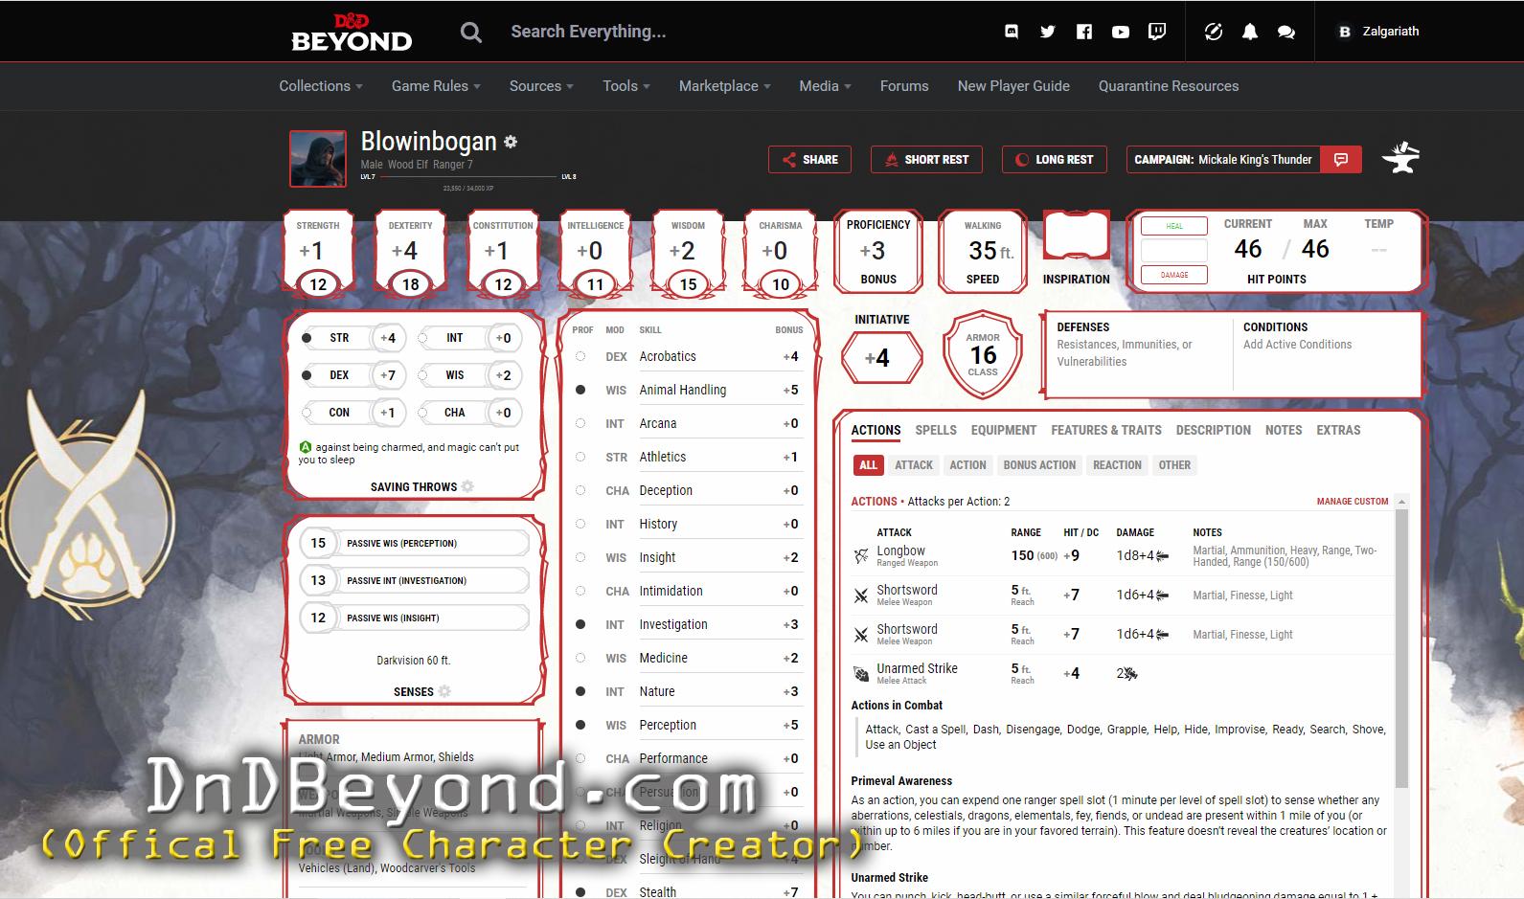Filter actions by Bonus Action

1039,465
